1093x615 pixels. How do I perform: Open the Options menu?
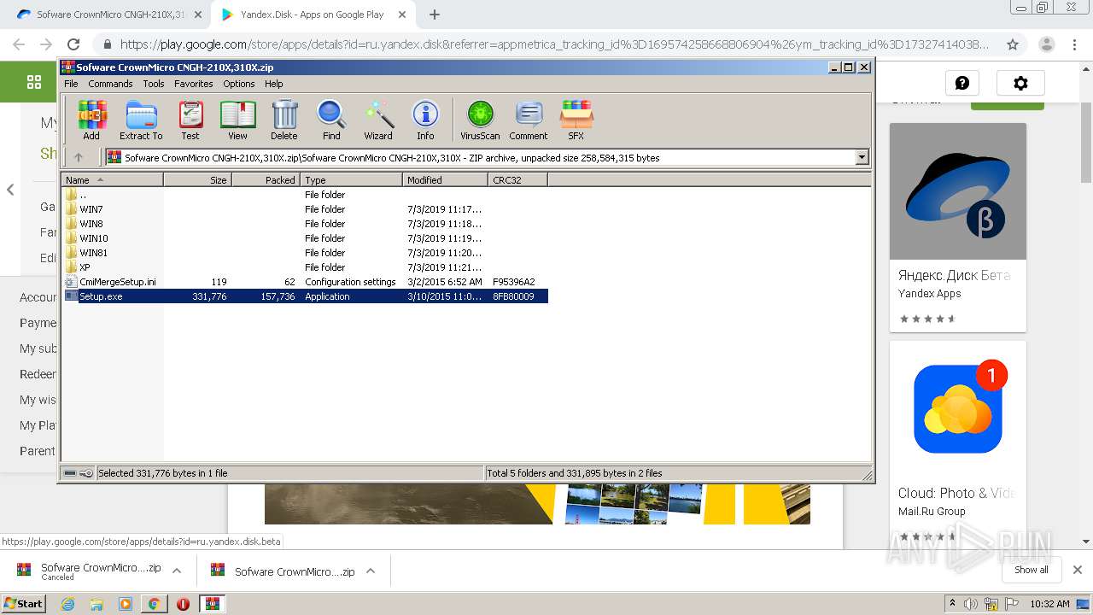click(239, 84)
